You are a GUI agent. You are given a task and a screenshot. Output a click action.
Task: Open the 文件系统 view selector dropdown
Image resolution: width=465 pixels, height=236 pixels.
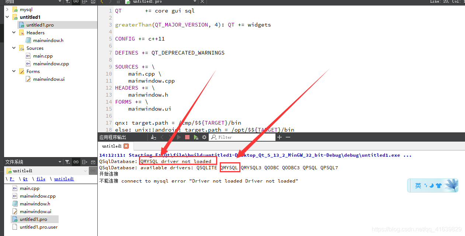[60, 162]
